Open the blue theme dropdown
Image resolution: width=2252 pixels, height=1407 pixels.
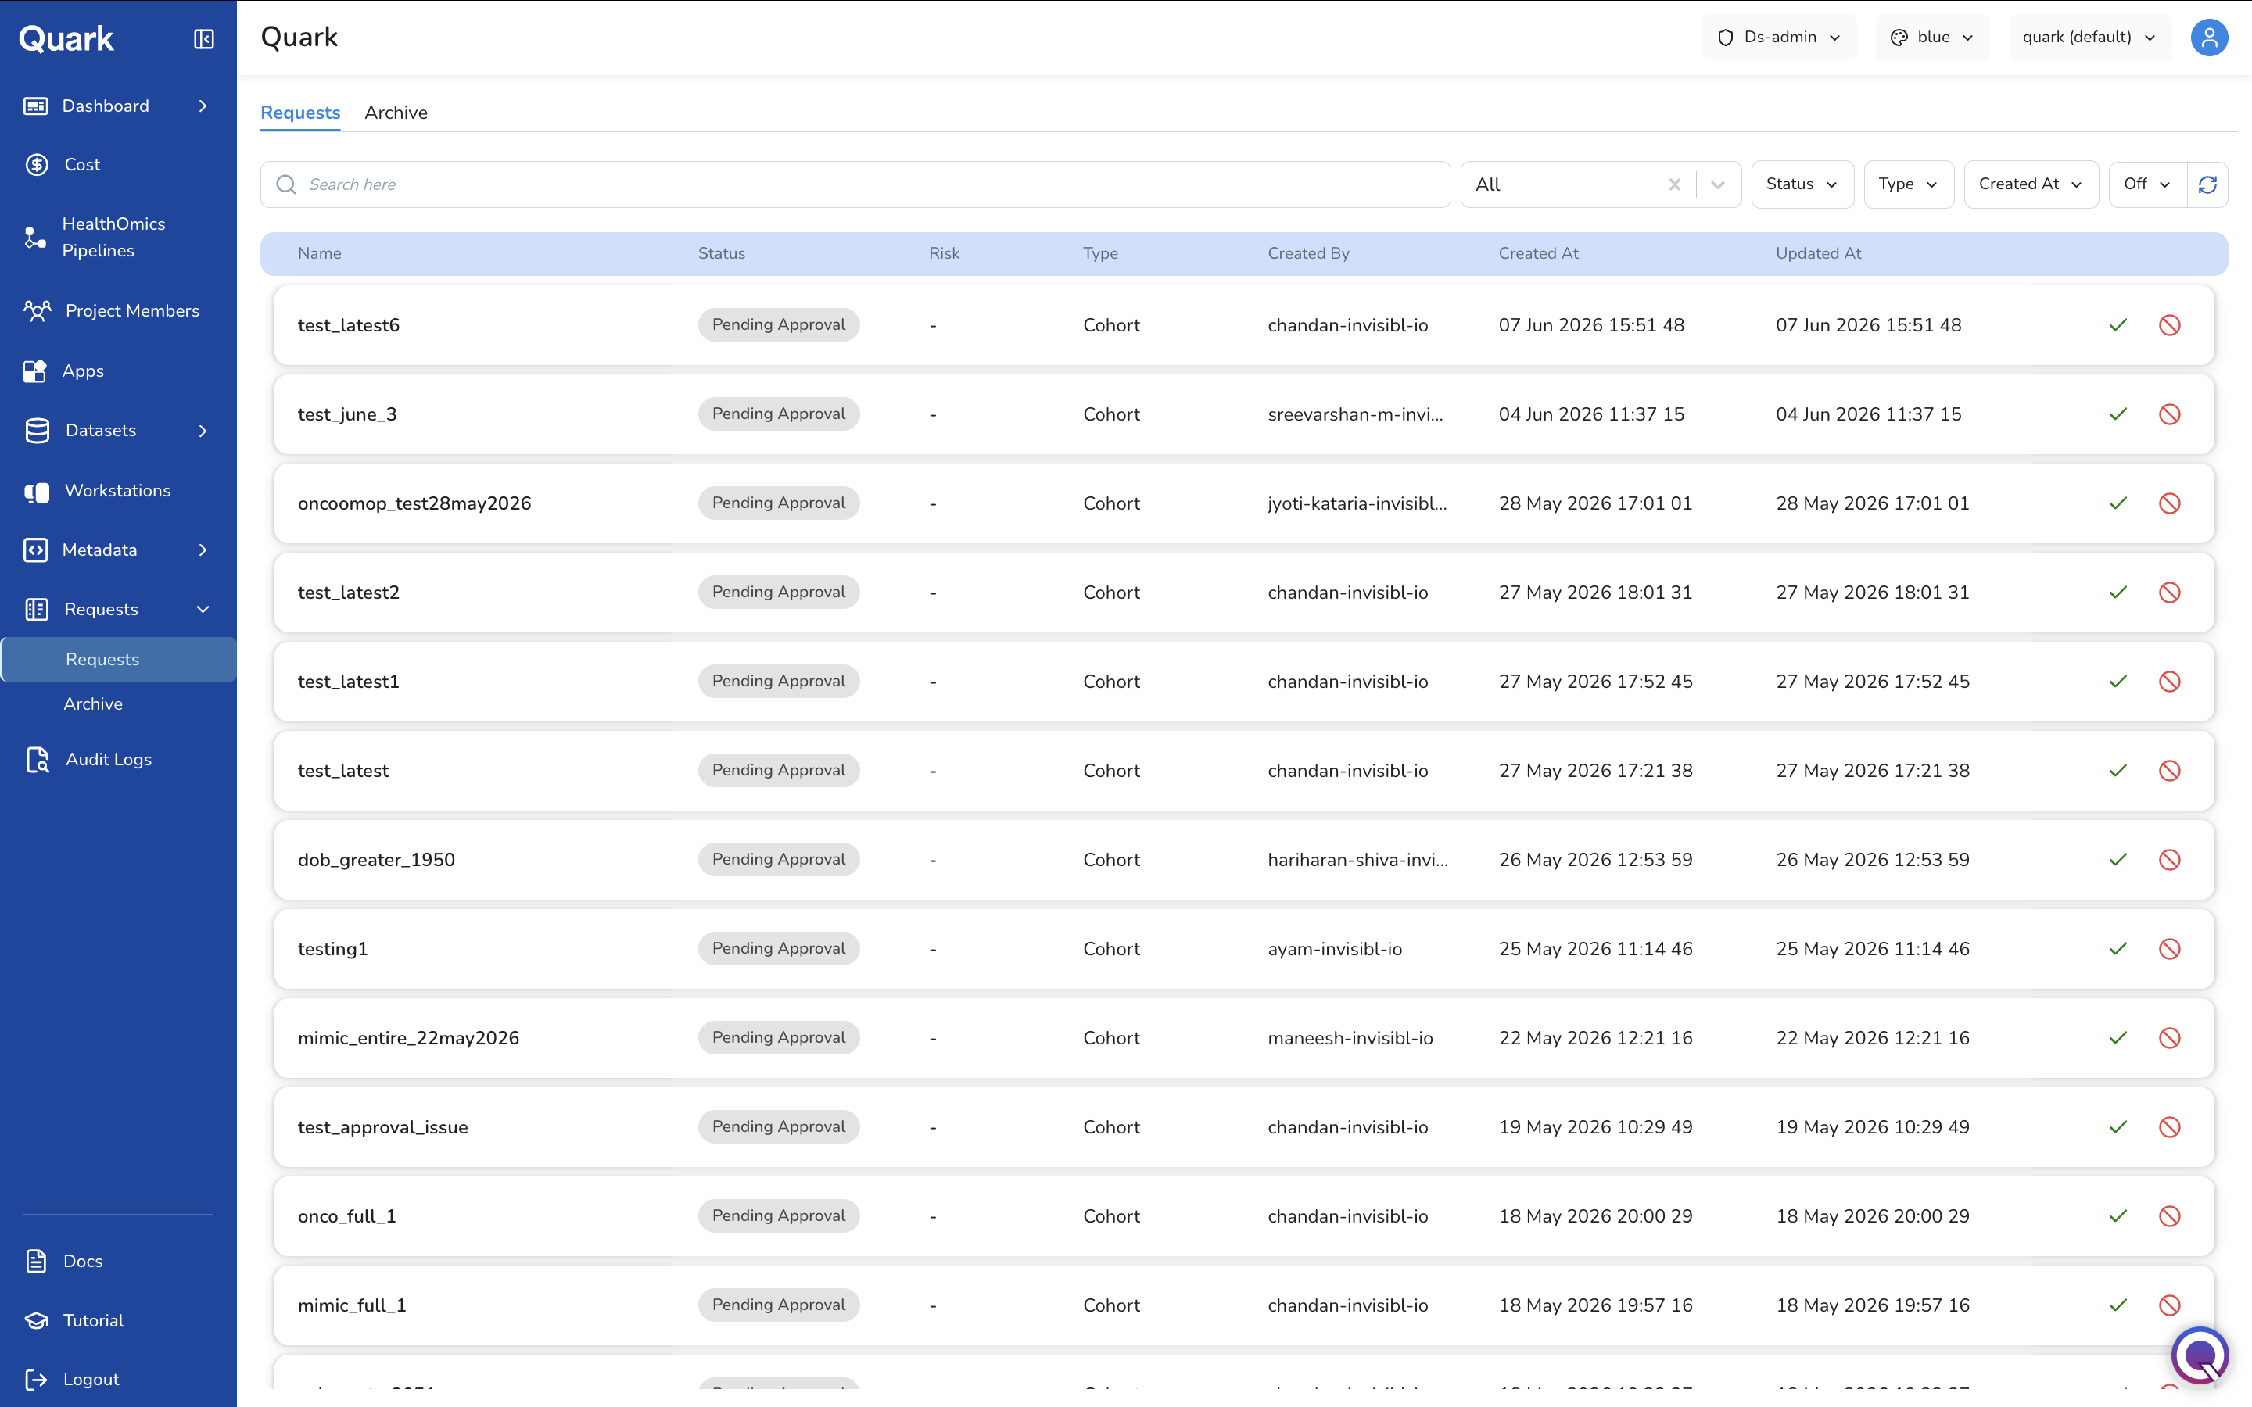tap(1932, 38)
